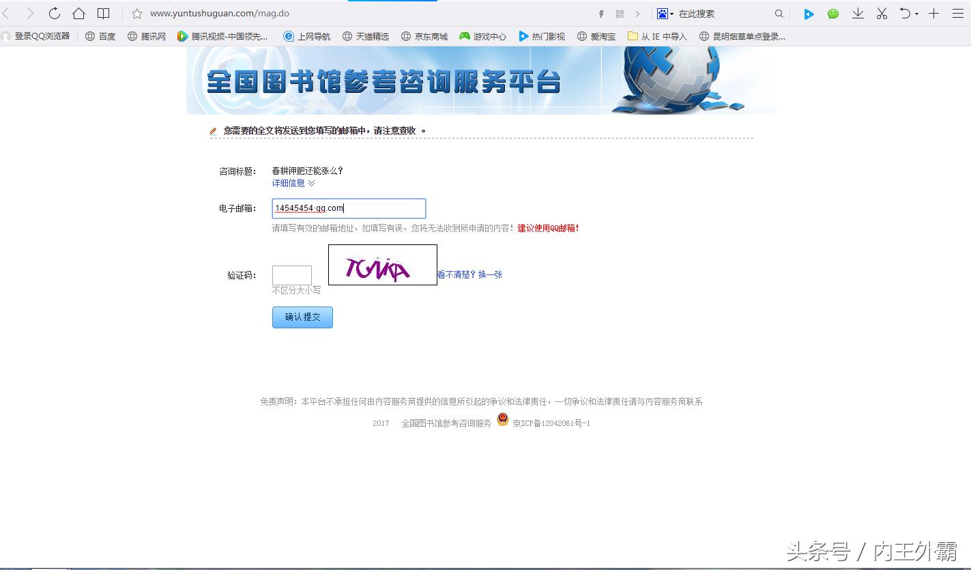Open the download manager icon

858,13
